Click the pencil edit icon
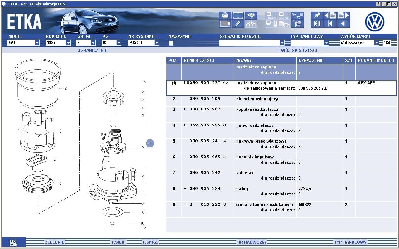This screenshot has height=249, width=399. (238, 24)
